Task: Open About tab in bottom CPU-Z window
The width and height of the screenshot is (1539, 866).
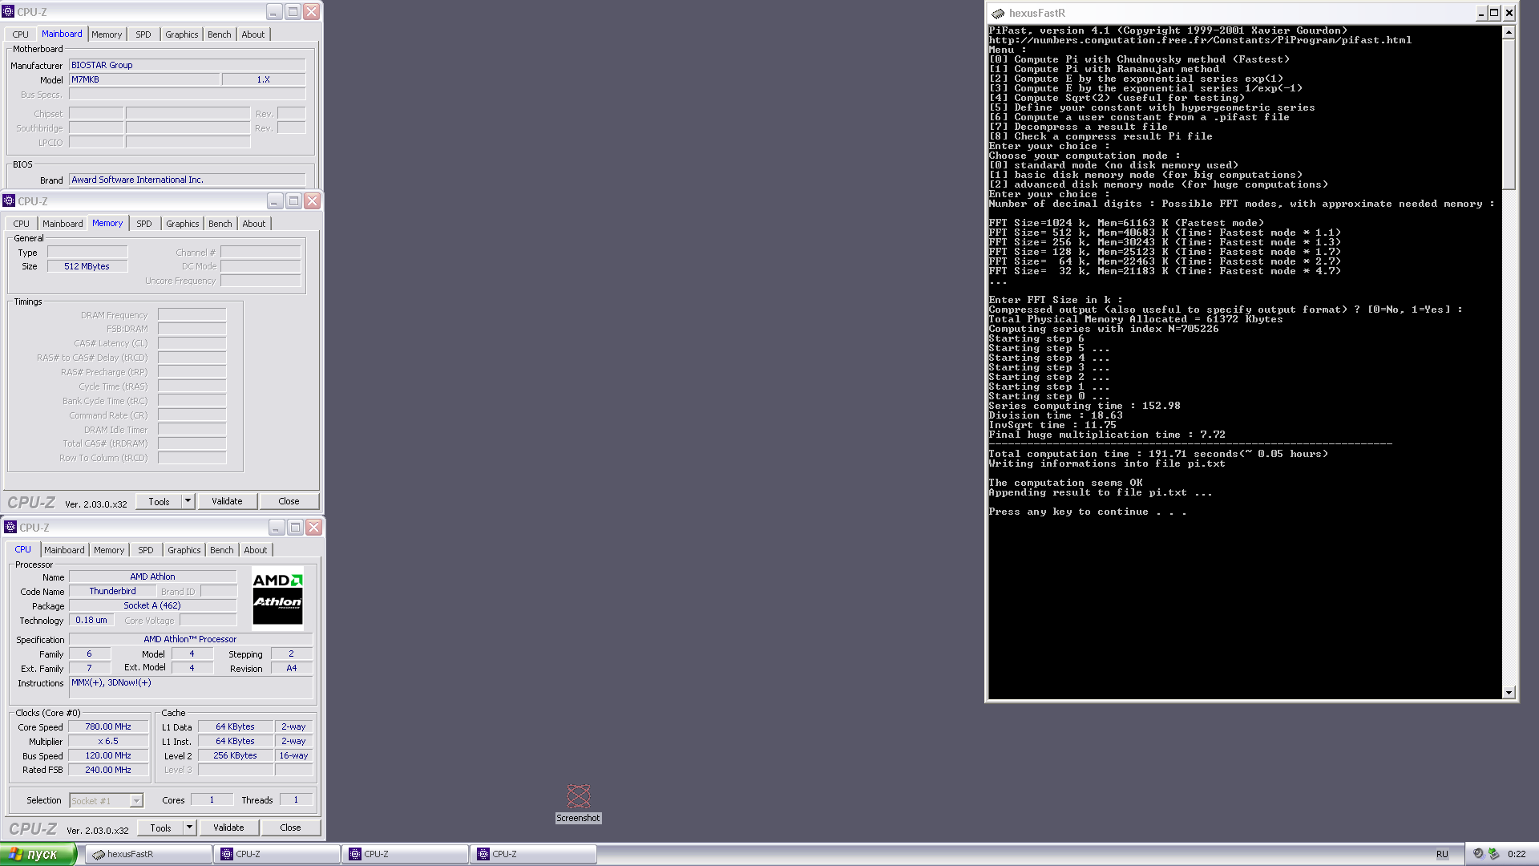Action: pyautogui.click(x=256, y=550)
